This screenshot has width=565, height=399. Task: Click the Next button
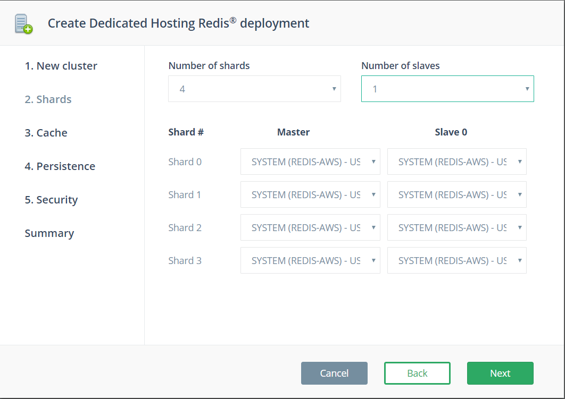click(500, 373)
